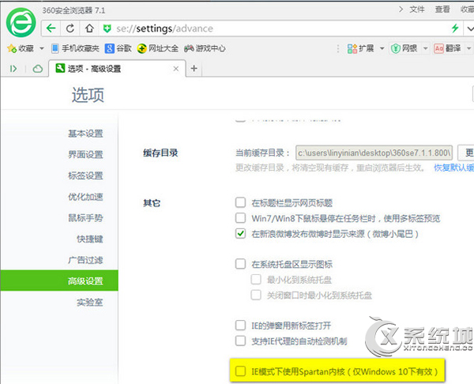Go to 广告过滤 section
474x384 pixels.
point(85,260)
